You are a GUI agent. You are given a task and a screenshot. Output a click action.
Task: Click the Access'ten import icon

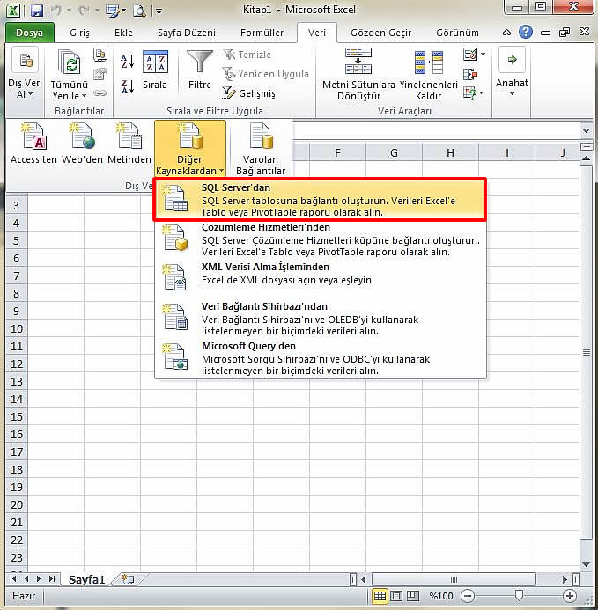point(33,137)
